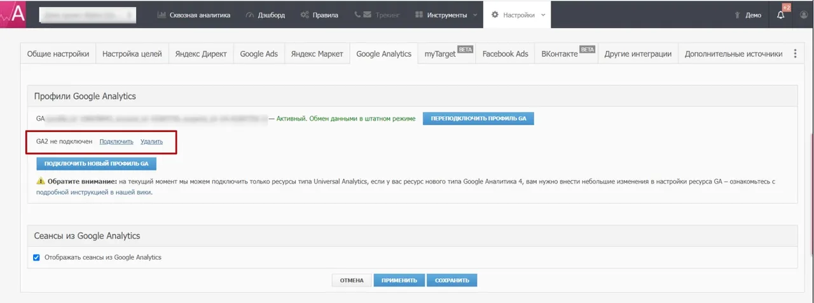Switch to Google Ads tab

[x=259, y=54]
